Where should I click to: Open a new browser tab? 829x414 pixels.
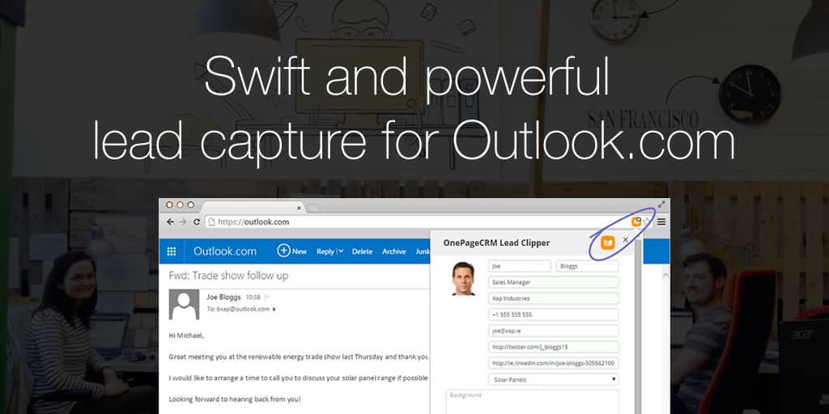tap(314, 208)
